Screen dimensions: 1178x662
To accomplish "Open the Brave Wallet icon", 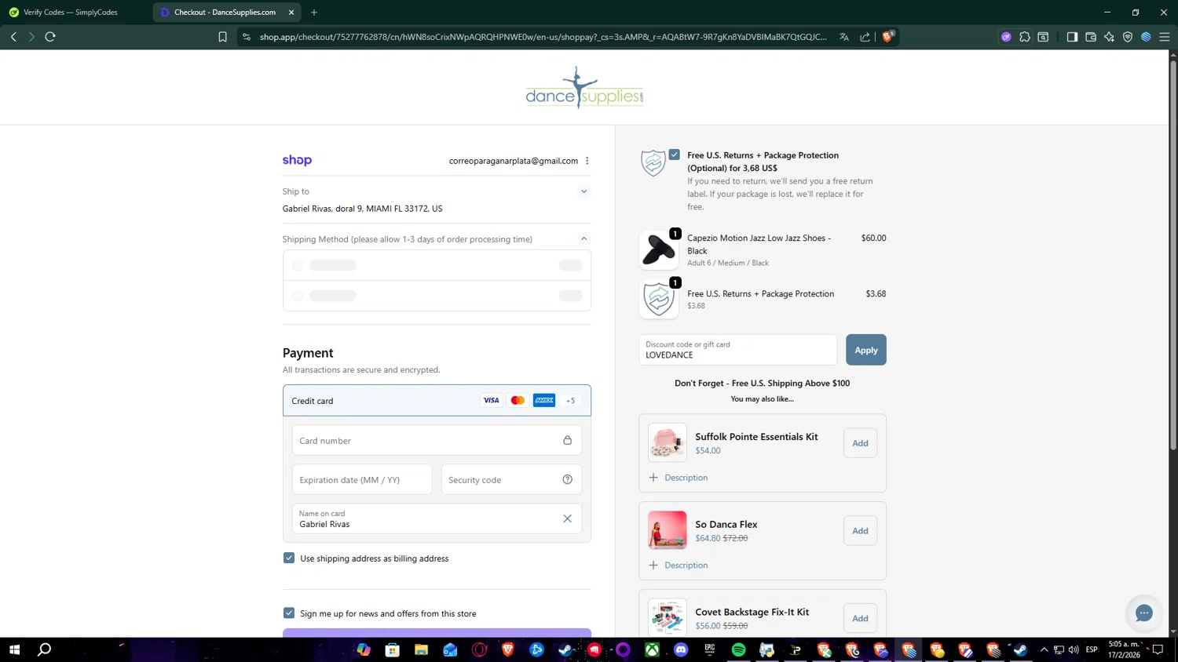I will (x=1091, y=37).
